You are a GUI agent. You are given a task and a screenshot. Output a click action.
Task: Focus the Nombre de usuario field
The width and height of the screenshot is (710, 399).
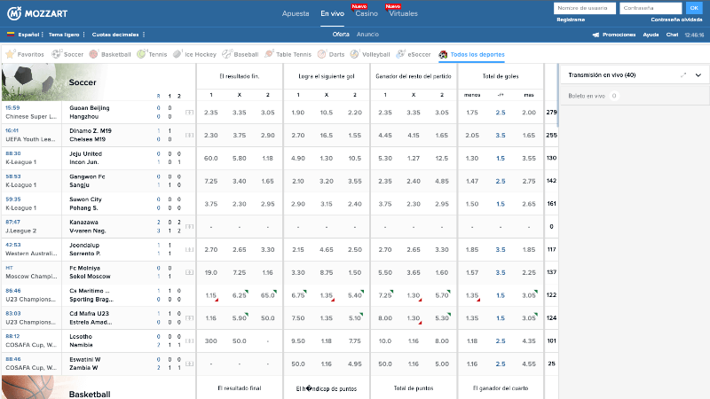pyautogui.click(x=585, y=8)
